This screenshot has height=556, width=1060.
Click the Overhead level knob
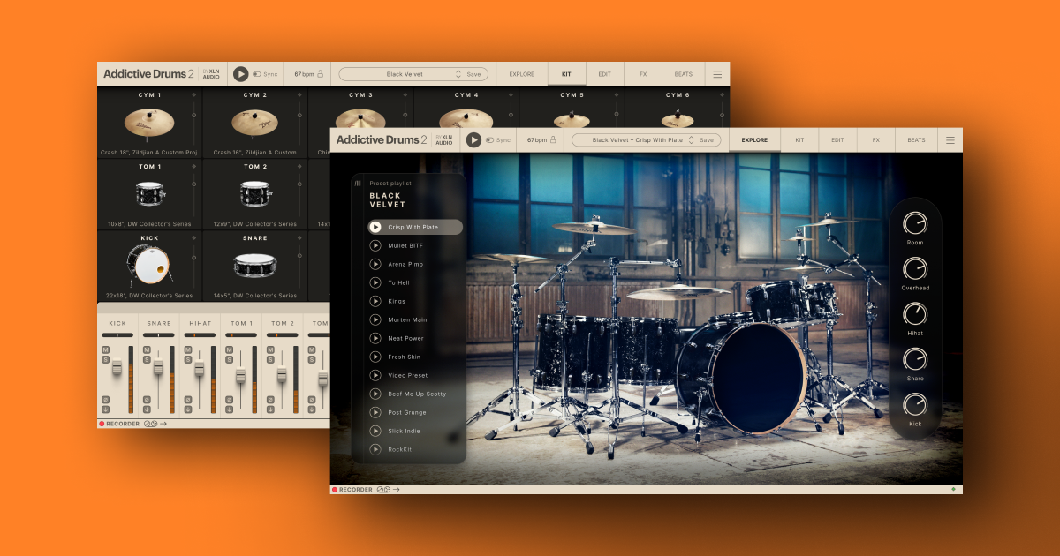[x=915, y=268]
